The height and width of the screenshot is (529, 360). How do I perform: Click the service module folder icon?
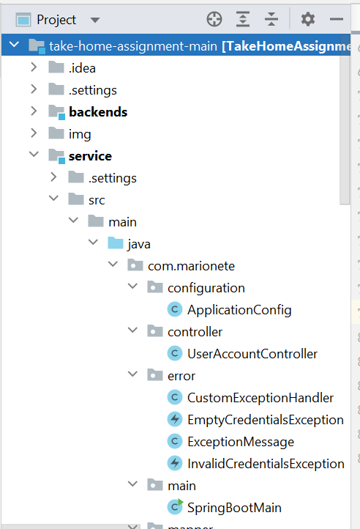(56, 156)
